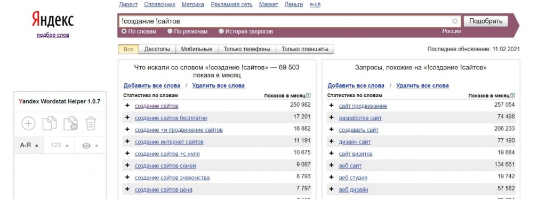The image size is (546, 199).
Task: Click the trash clear-list icon in Helper
Action: 91,123
